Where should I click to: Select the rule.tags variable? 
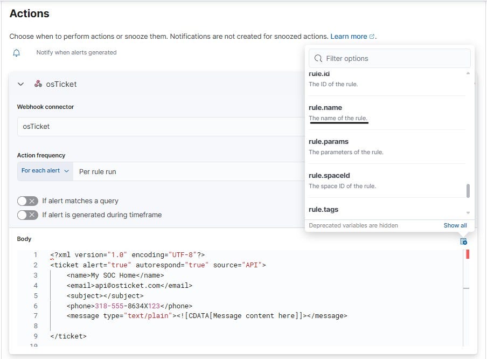coord(387,209)
